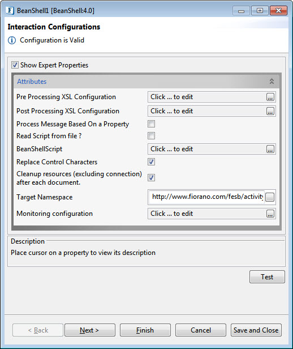
Task: Open Target Namespace editor button
Action: [x=270, y=197]
